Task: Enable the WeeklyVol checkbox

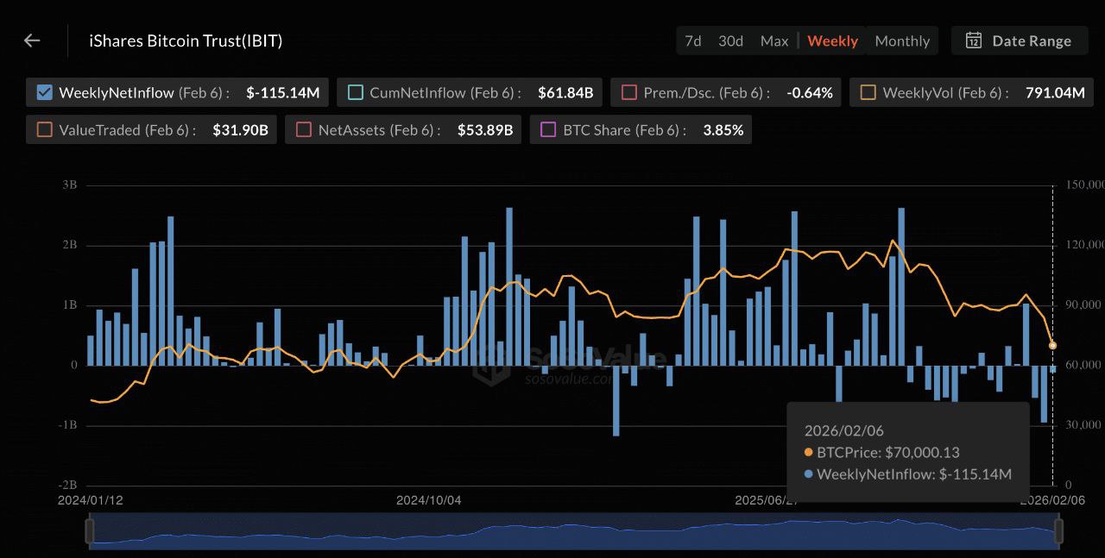Action: 868,92
